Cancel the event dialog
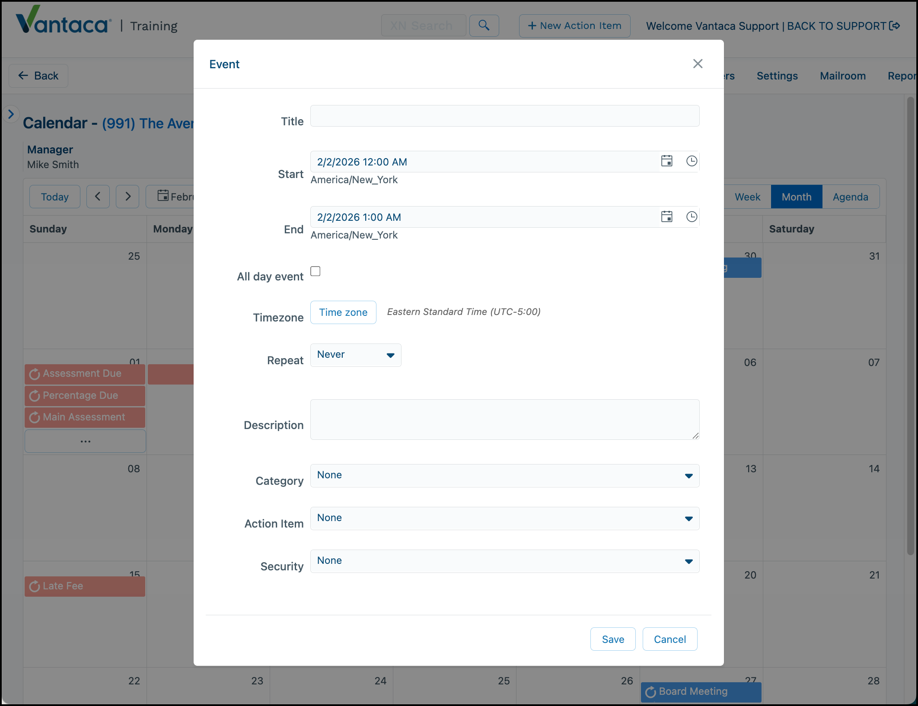The image size is (918, 706). 670,639
